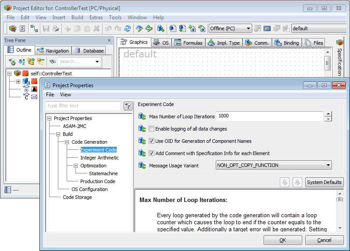Click the blue Refresh arrows icon
Screen dimensions: 350x251
128,28
